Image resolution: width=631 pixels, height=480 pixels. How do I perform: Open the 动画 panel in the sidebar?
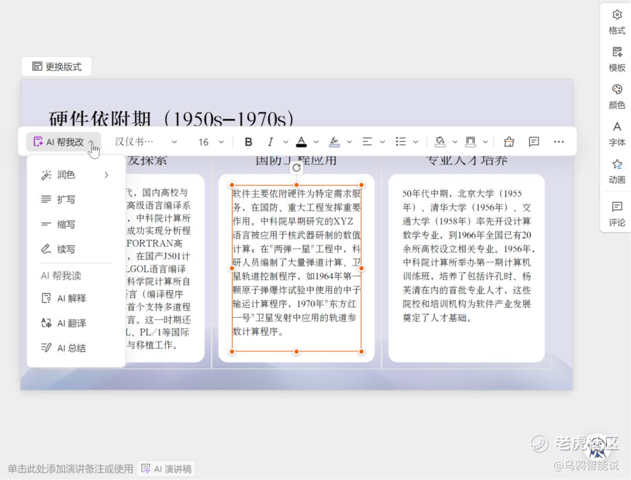tap(616, 171)
